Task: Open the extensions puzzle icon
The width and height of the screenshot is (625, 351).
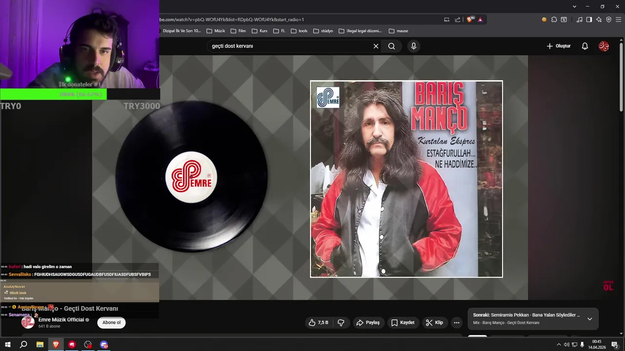Action: 554,19
